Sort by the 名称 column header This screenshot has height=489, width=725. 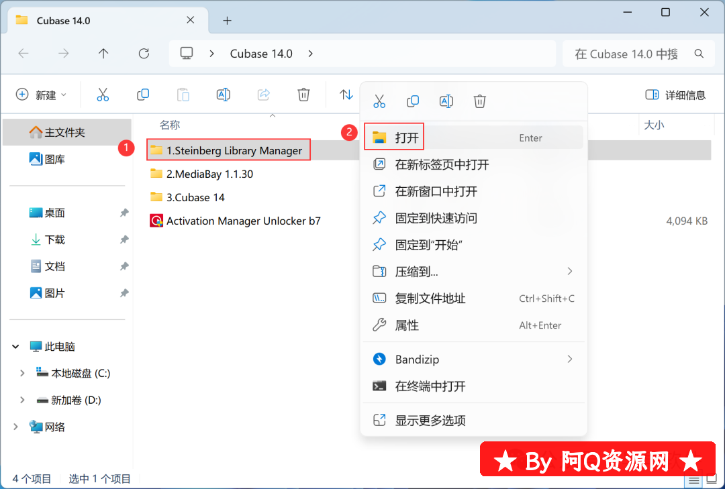point(170,125)
